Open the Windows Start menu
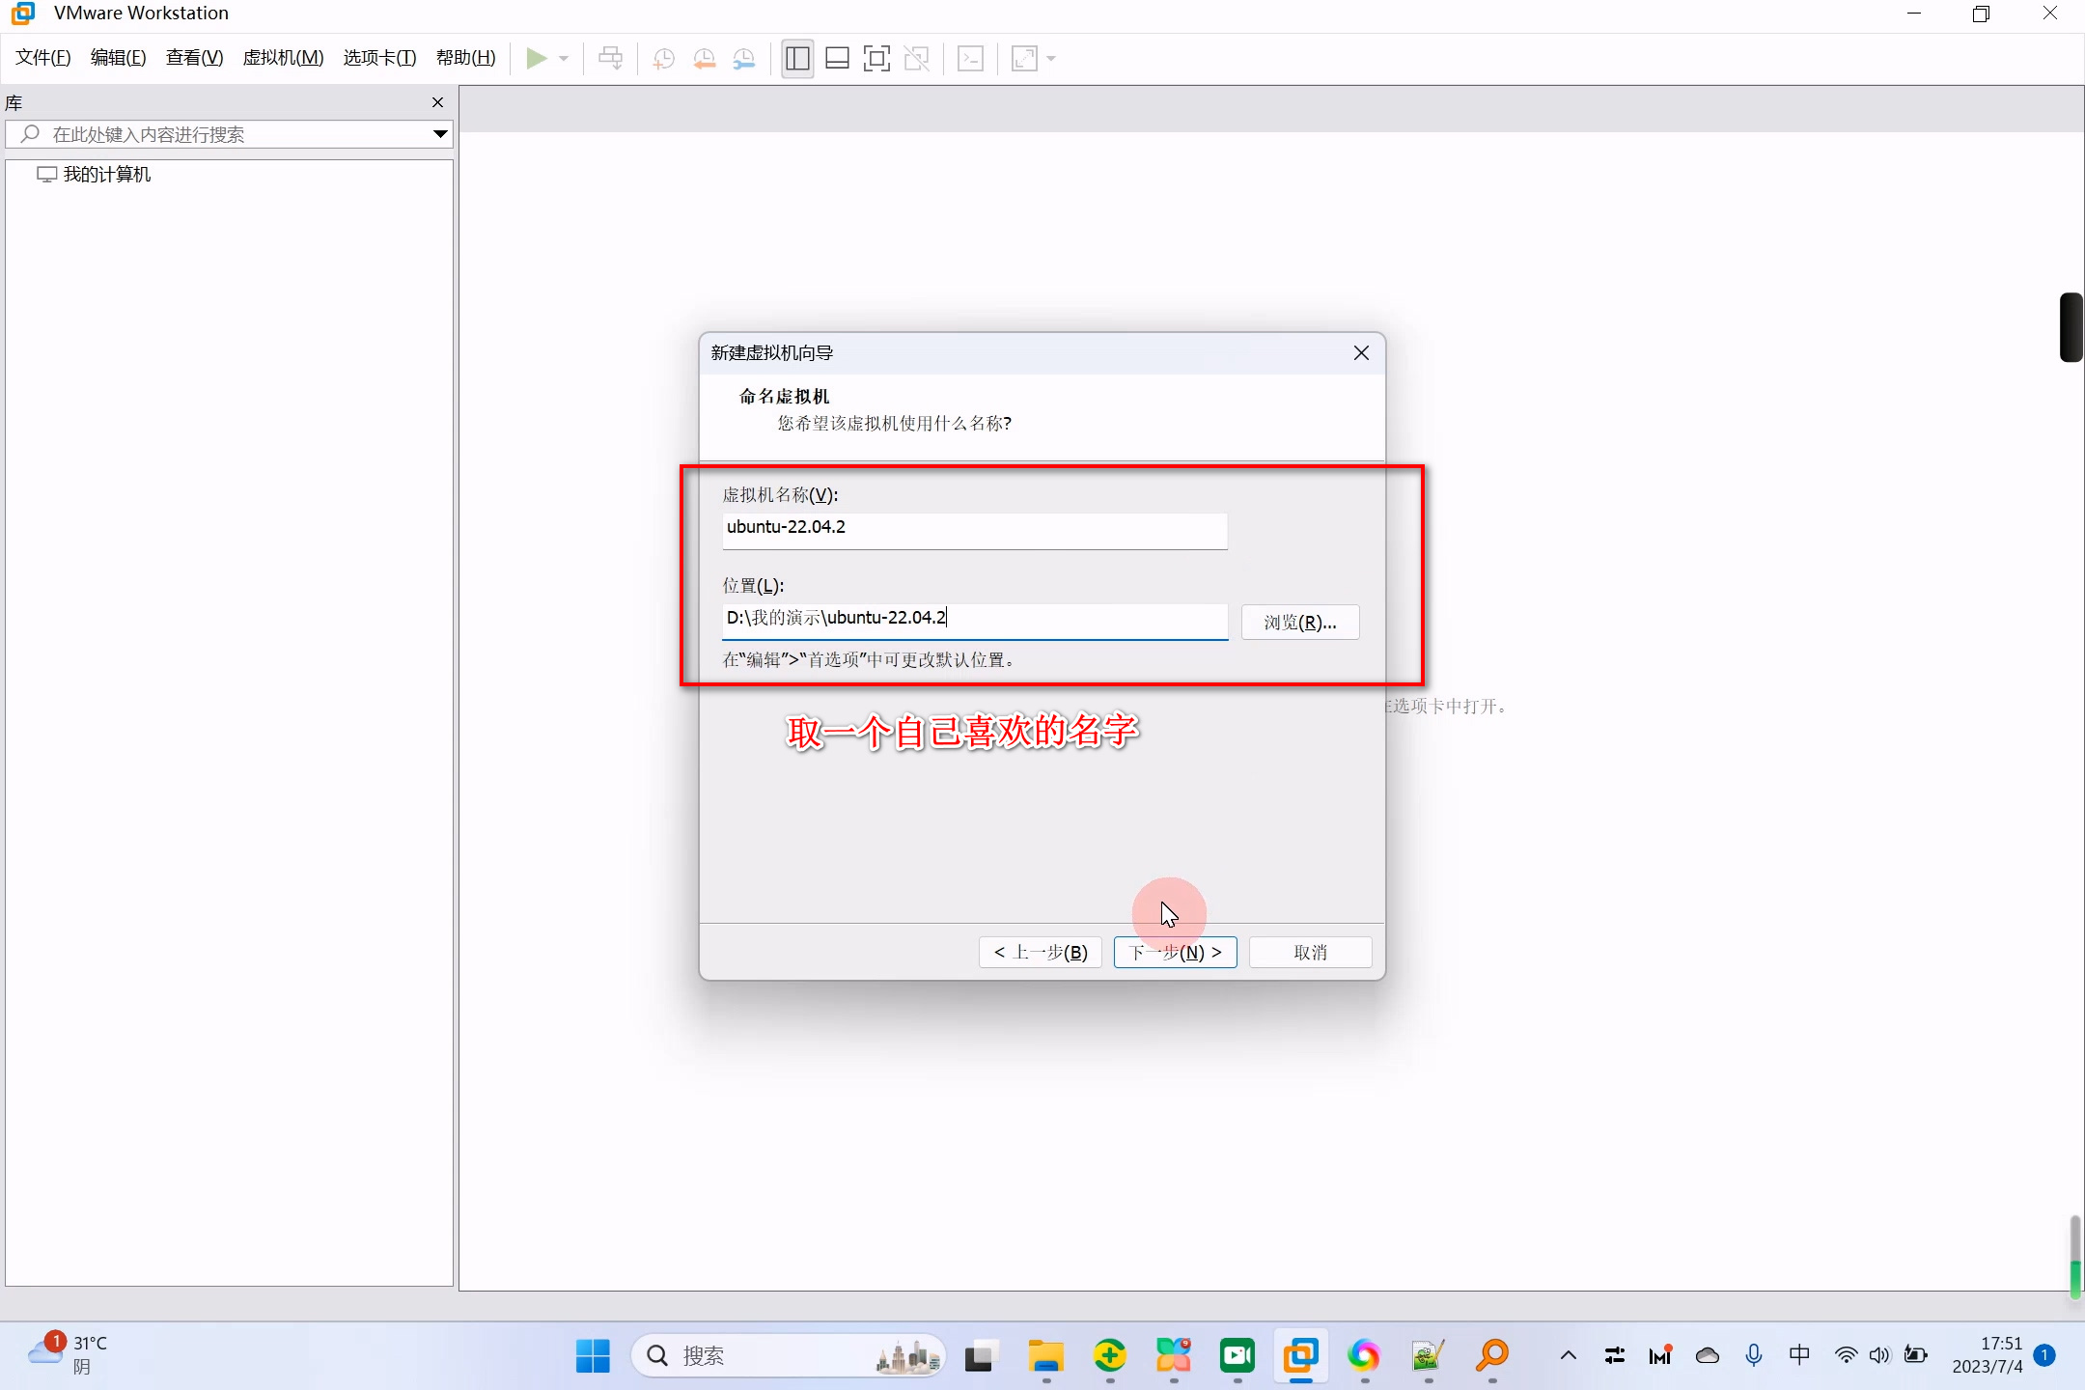This screenshot has width=2085, height=1390. point(593,1356)
